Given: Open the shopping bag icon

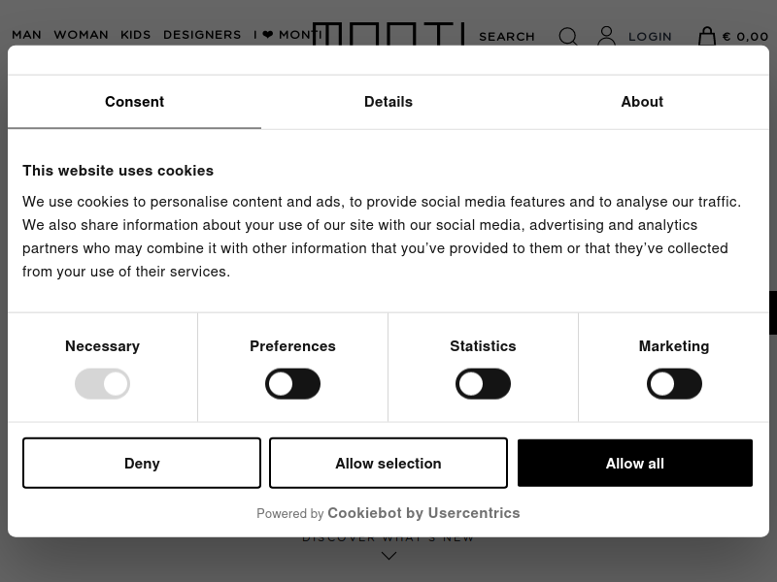Looking at the screenshot, I should (x=707, y=36).
